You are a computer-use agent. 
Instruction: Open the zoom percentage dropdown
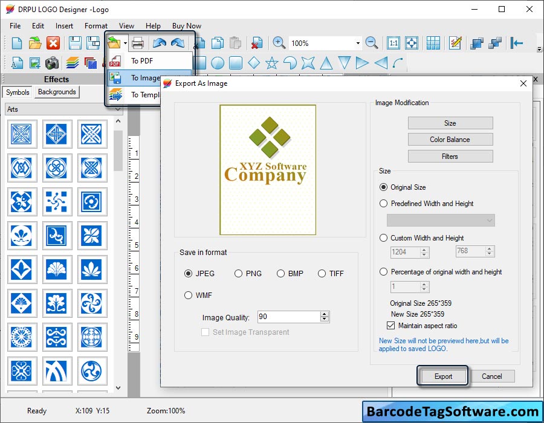coord(358,43)
